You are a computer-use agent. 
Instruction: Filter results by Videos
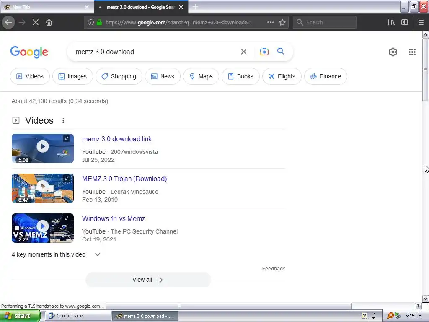pos(30,76)
